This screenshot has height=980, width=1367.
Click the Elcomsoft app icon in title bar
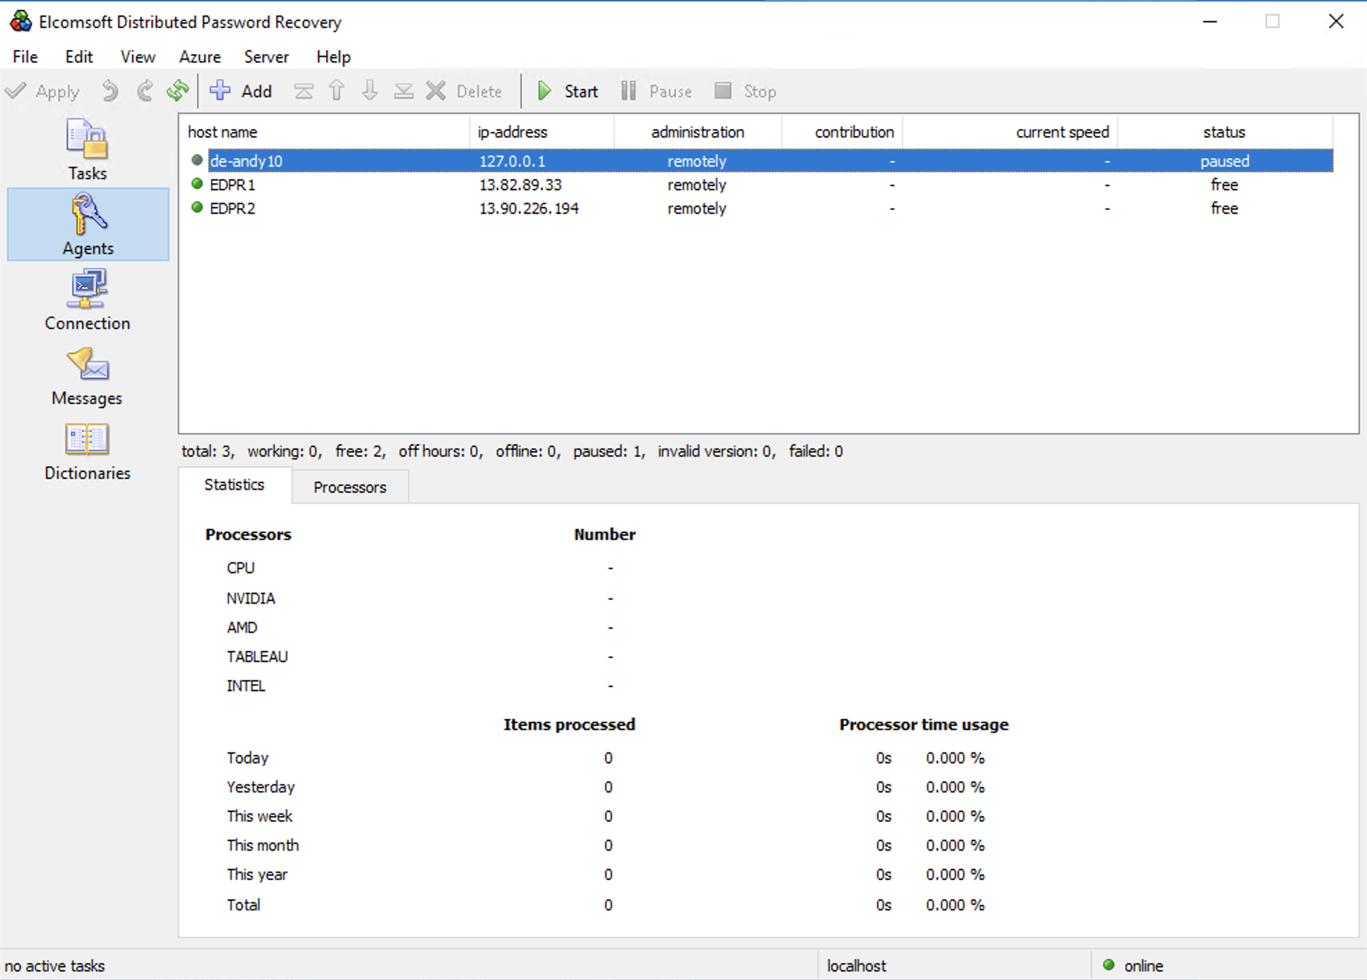click(x=21, y=22)
